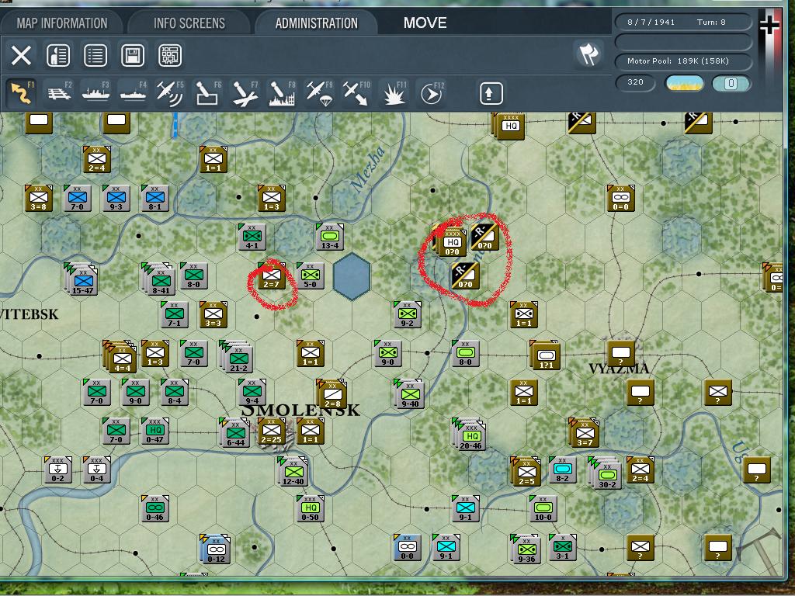
Task: Expand the INFO SCREENS menu
Action: point(189,23)
